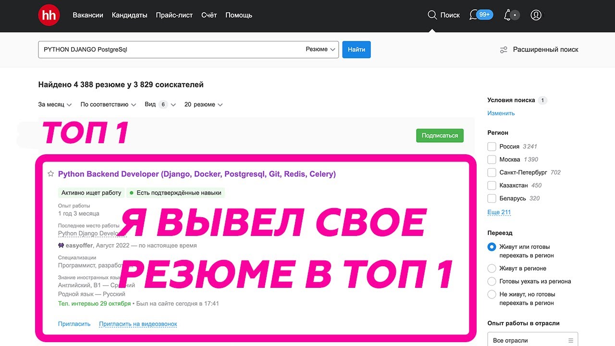The height and width of the screenshot is (346, 615).
Task: Click the Найдено 4 388 резюме heading
Action: tap(121, 85)
